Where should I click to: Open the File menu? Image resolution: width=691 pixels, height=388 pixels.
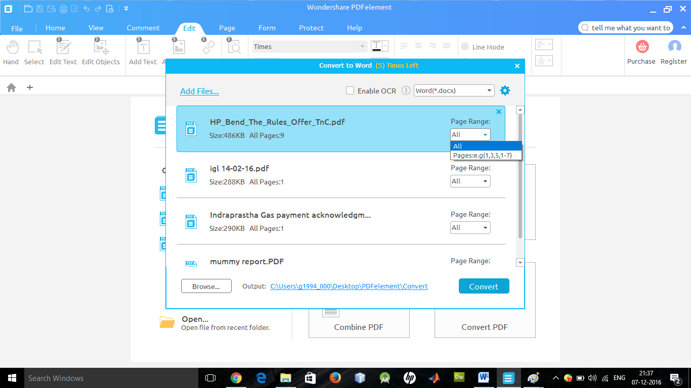[17, 28]
